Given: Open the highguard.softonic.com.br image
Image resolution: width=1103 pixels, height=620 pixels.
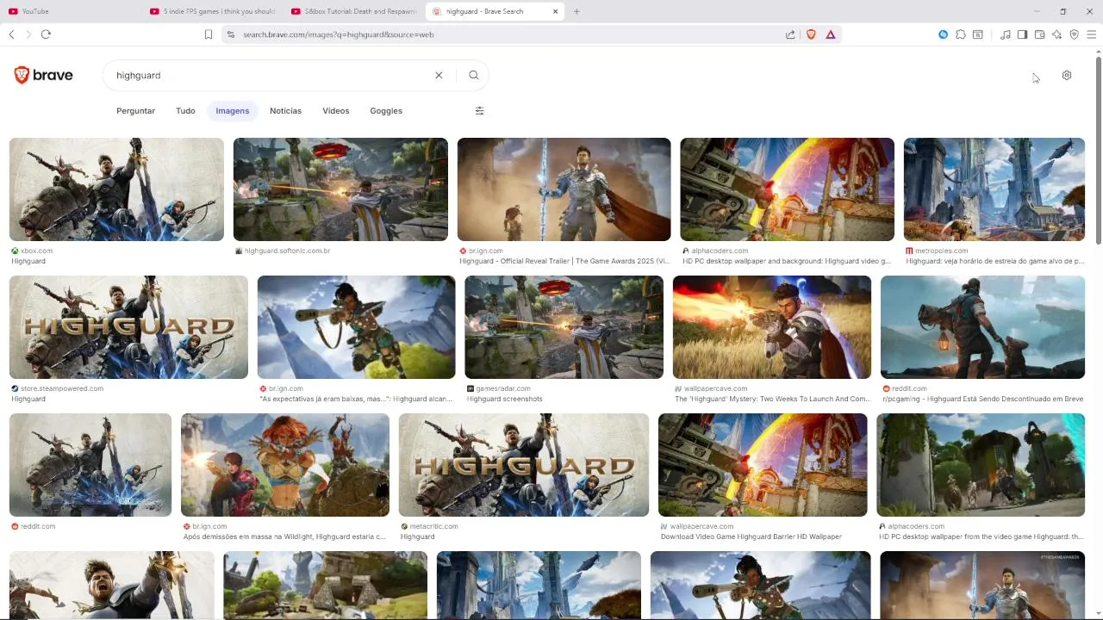Looking at the screenshot, I should tap(340, 189).
